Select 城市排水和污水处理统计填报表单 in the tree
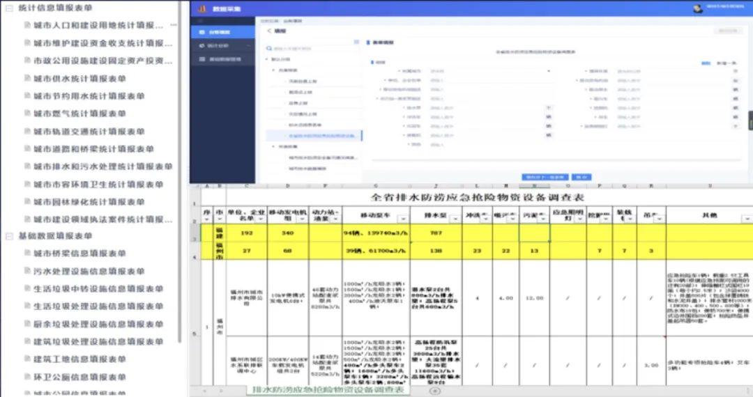Viewport: 753px width, 397px height. point(102,167)
